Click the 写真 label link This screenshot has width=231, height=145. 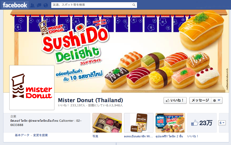(95, 136)
